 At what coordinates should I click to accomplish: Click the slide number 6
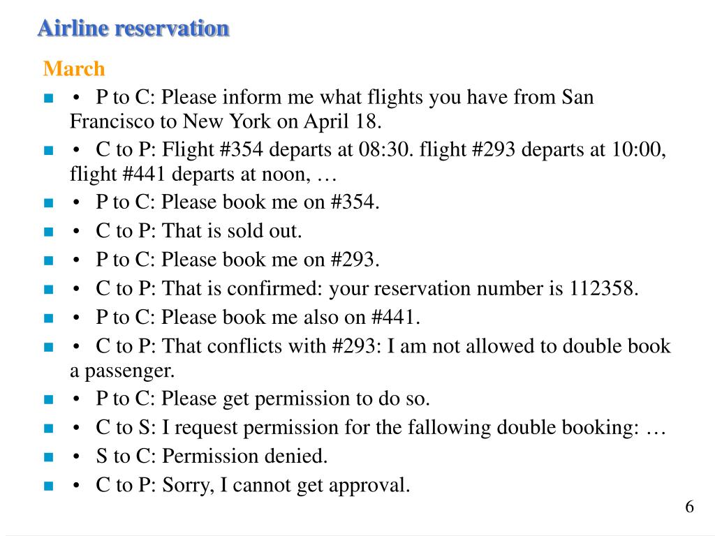click(x=689, y=507)
